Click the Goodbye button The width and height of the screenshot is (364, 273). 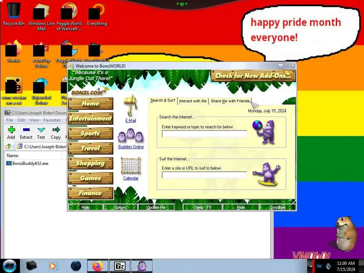pos(277,207)
